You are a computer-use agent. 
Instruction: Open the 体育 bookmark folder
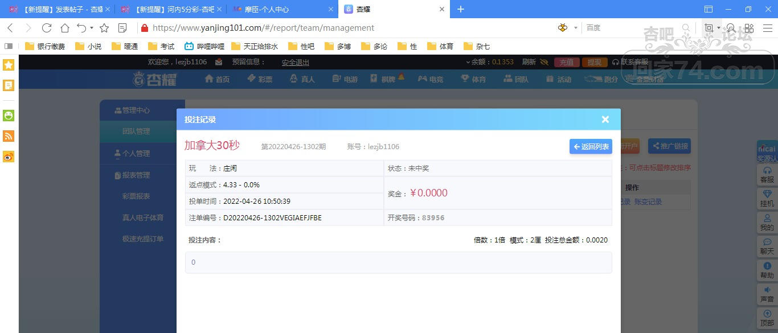pyautogui.click(x=440, y=47)
